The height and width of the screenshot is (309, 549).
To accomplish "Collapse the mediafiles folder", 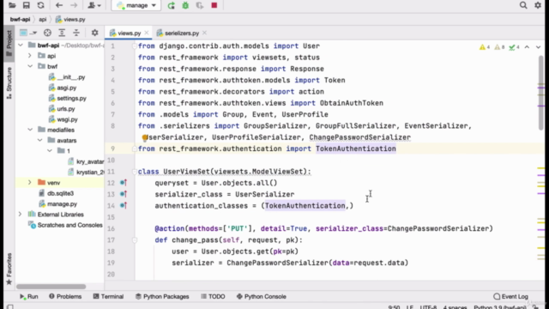I will point(30,130).
